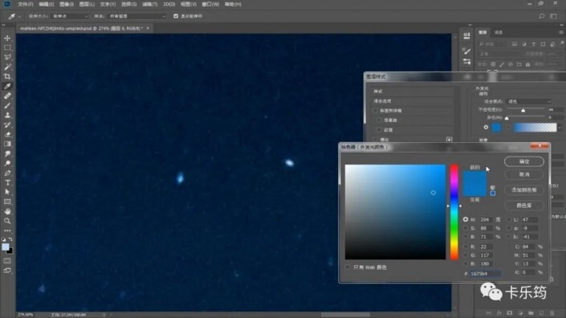Open 窗口(W) menu
This screenshot has width=566, height=318.
(210, 4)
